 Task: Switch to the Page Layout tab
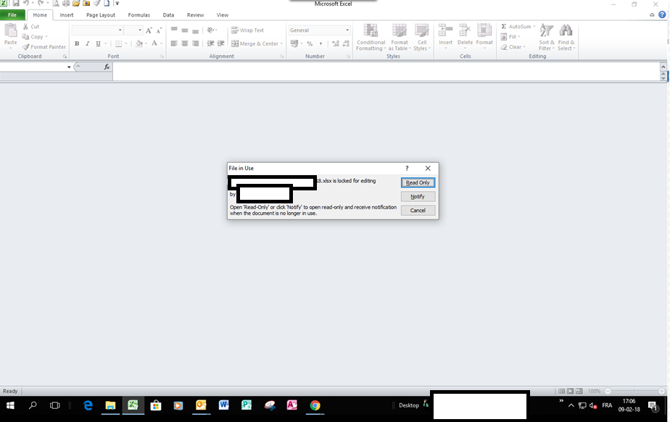click(x=101, y=15)
